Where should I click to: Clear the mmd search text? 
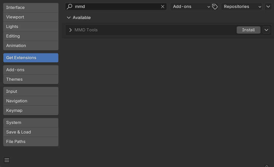pyautogui.click(x=163, y=7)
